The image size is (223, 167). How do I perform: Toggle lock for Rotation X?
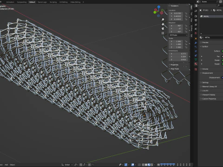coord(186,26)
